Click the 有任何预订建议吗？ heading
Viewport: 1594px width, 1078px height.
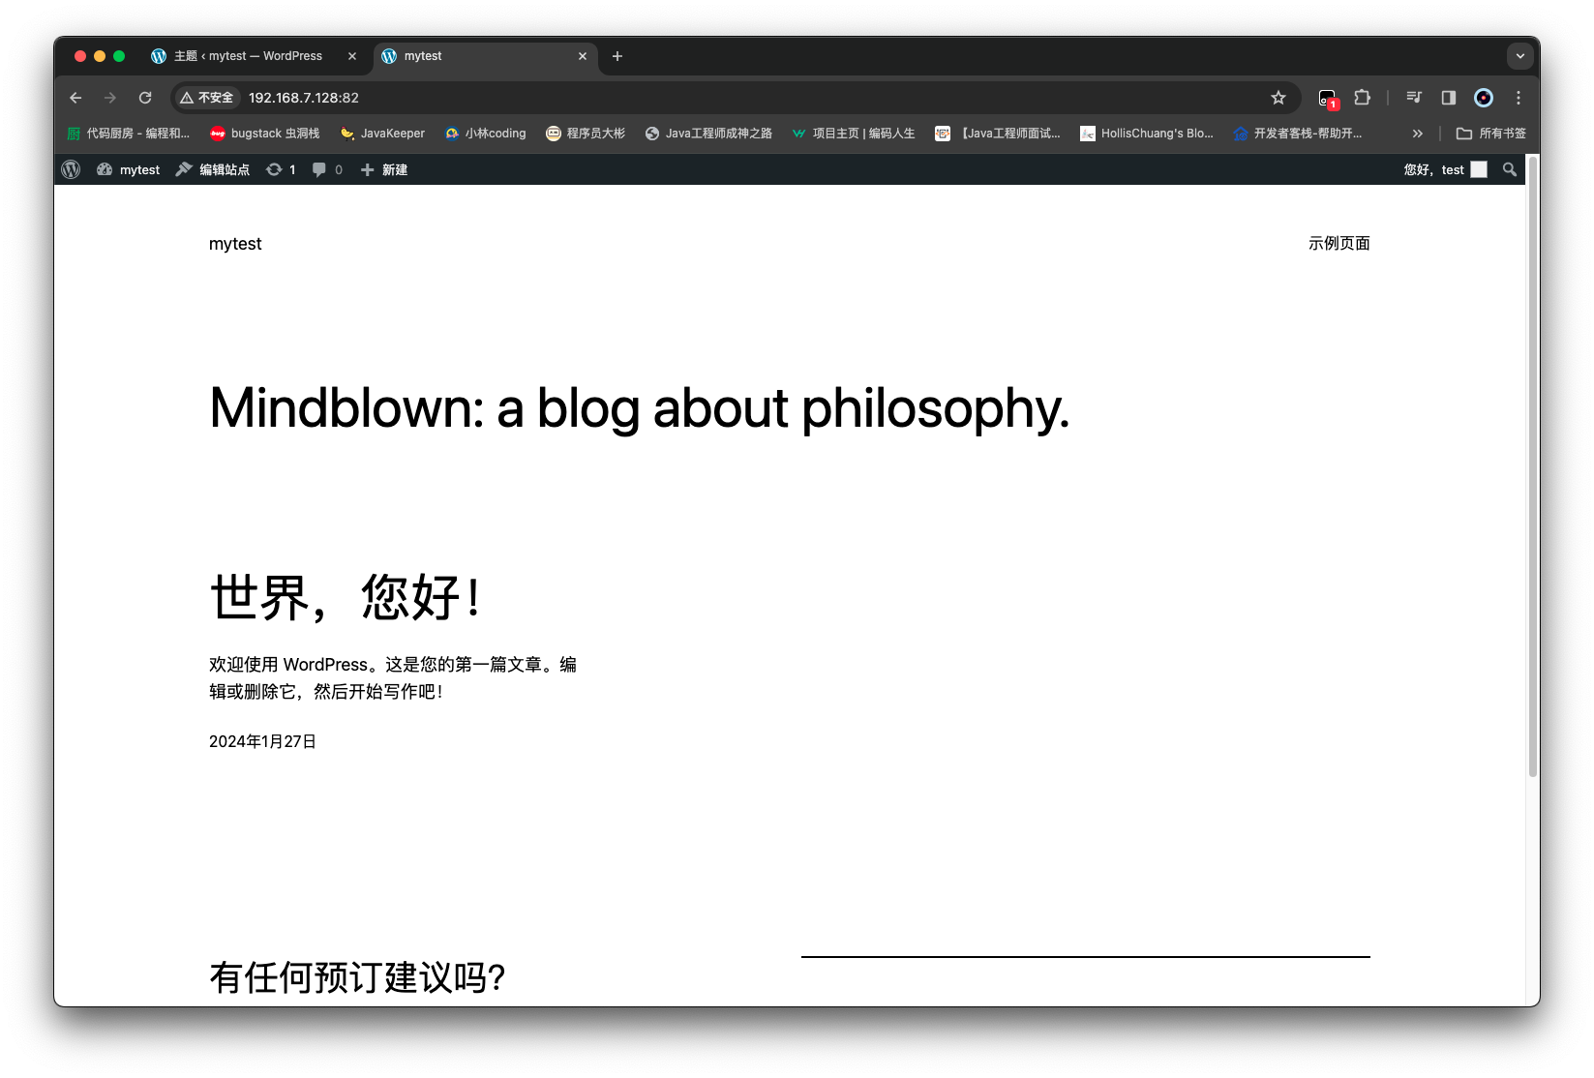click(357, 977)
